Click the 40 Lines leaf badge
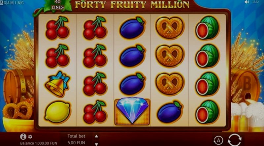This screenshot has width=264, height=146. 58,6
